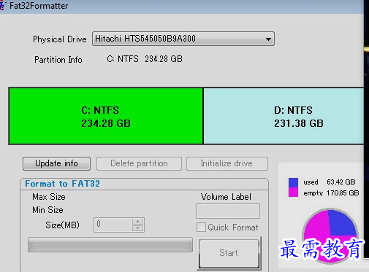369x272 pixels.
Task: Decrease Size(MB) with the down arrow
Action: 138,228
